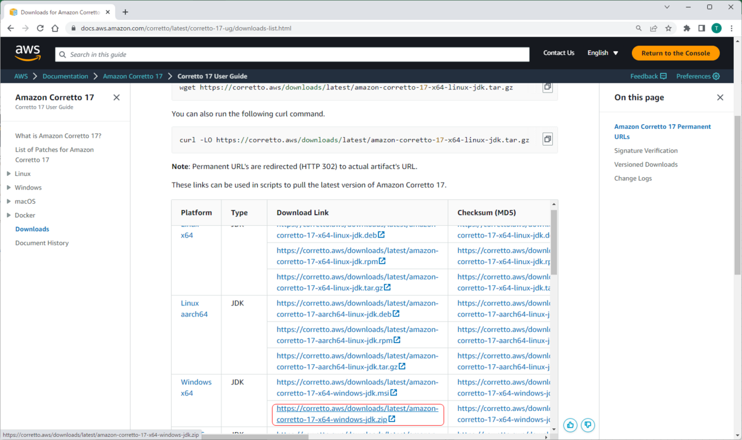Download the aarch64 linux jdk.rpm link

click(x=357, y=335)
